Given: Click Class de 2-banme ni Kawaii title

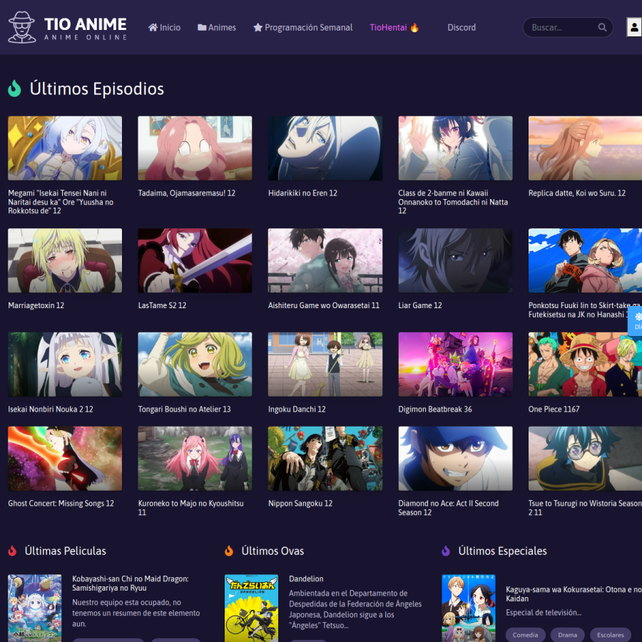Looking at the screenshot, I should pyautogui.click(x=453, y=202).
